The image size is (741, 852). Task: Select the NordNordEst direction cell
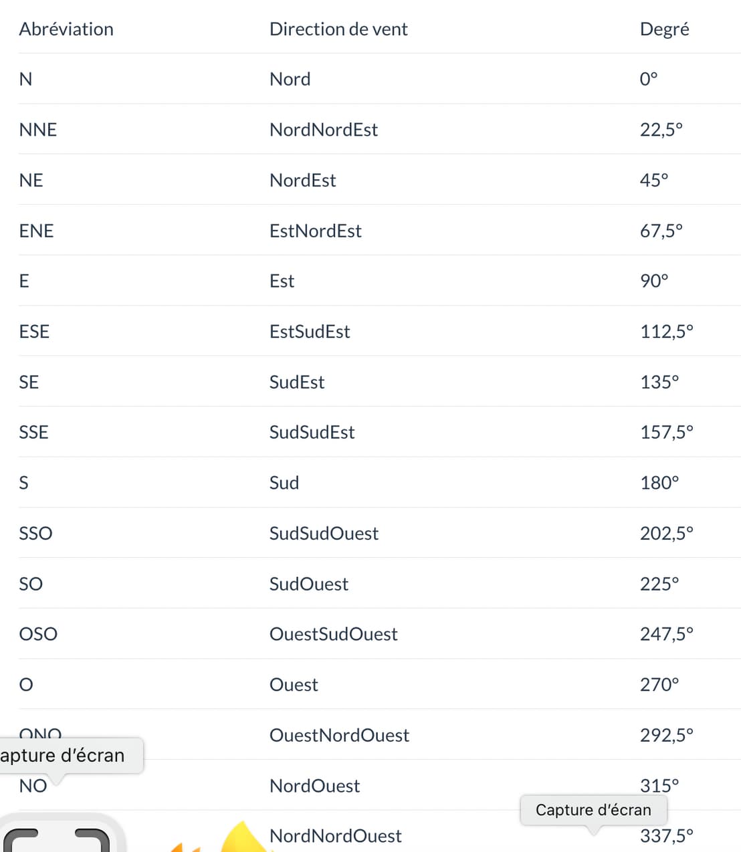[324, 130]
